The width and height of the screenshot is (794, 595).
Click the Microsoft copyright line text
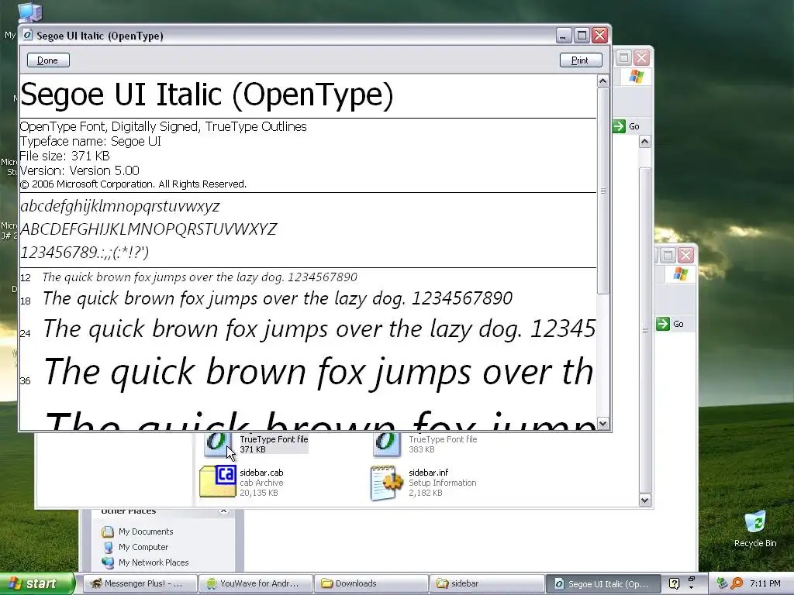[x=133, y=184]
